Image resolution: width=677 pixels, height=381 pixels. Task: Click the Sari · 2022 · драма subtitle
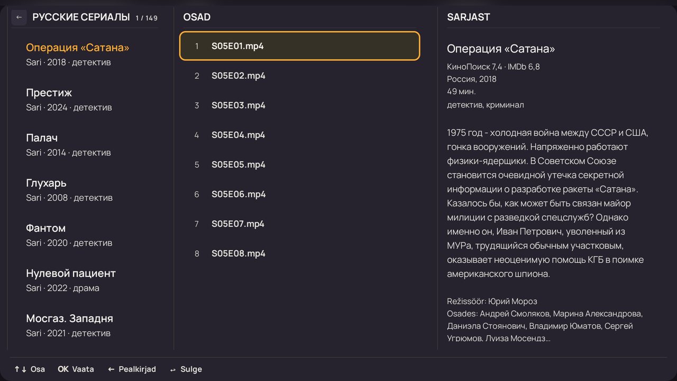62,288
